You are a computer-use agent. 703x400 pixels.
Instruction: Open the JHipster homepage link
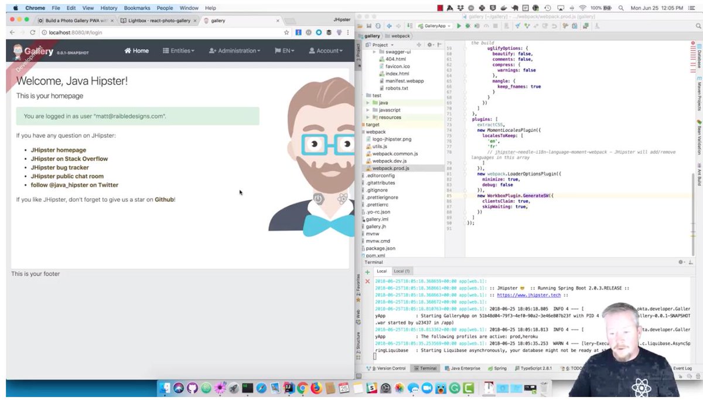(59, 150)
